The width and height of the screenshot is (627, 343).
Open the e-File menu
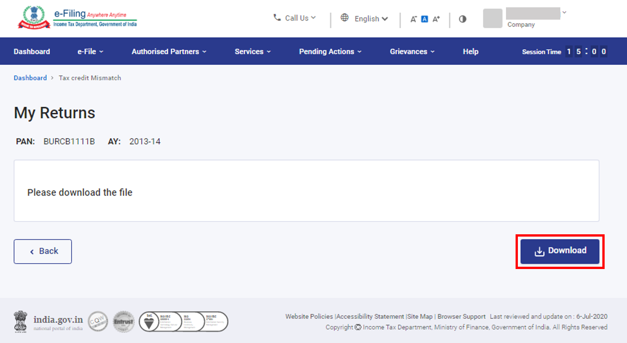click(x=90, y=52)
